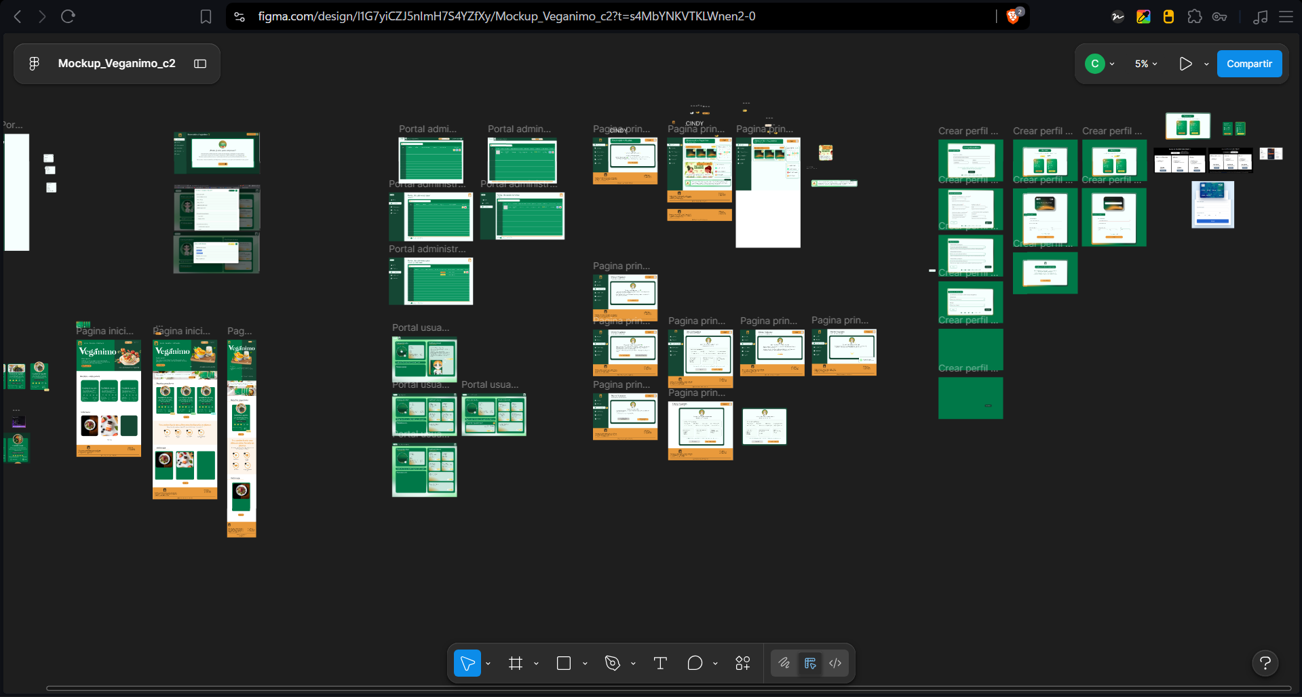Reload the page
This screenshot has height=697, width=1302.
click(68, 16)
